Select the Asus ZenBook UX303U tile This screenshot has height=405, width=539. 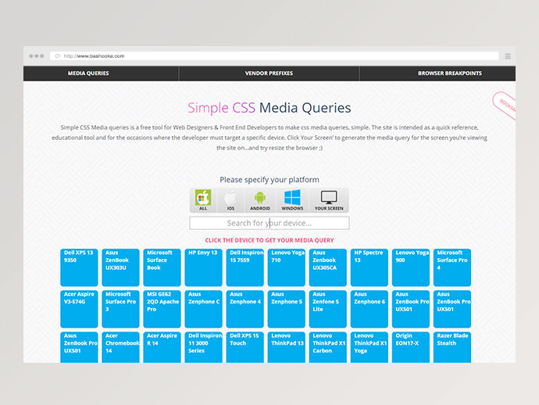[x=120, y=267]
